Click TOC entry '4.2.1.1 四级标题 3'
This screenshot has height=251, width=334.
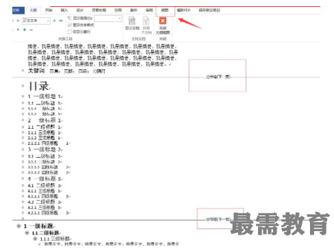(49, 213)
